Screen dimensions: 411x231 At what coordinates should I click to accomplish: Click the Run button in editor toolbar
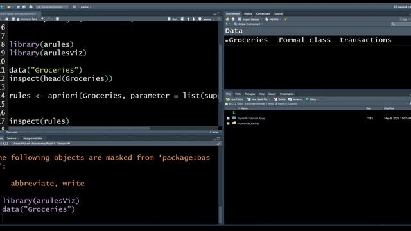[173, 19]
